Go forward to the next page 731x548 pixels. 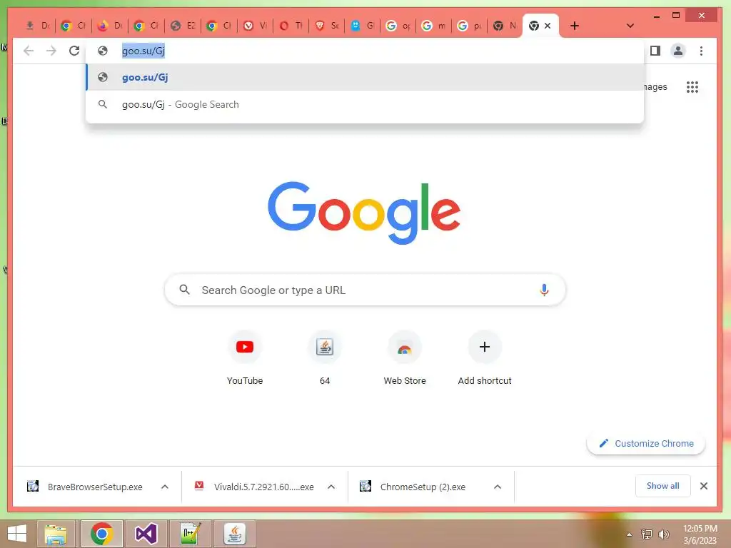coord(51,51)
